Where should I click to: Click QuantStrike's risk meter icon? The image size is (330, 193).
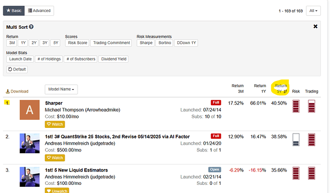tap(296, 142)
